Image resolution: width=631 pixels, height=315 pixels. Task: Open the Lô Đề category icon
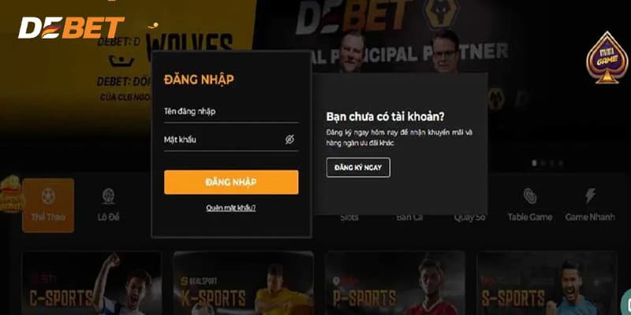pos(108,196)
